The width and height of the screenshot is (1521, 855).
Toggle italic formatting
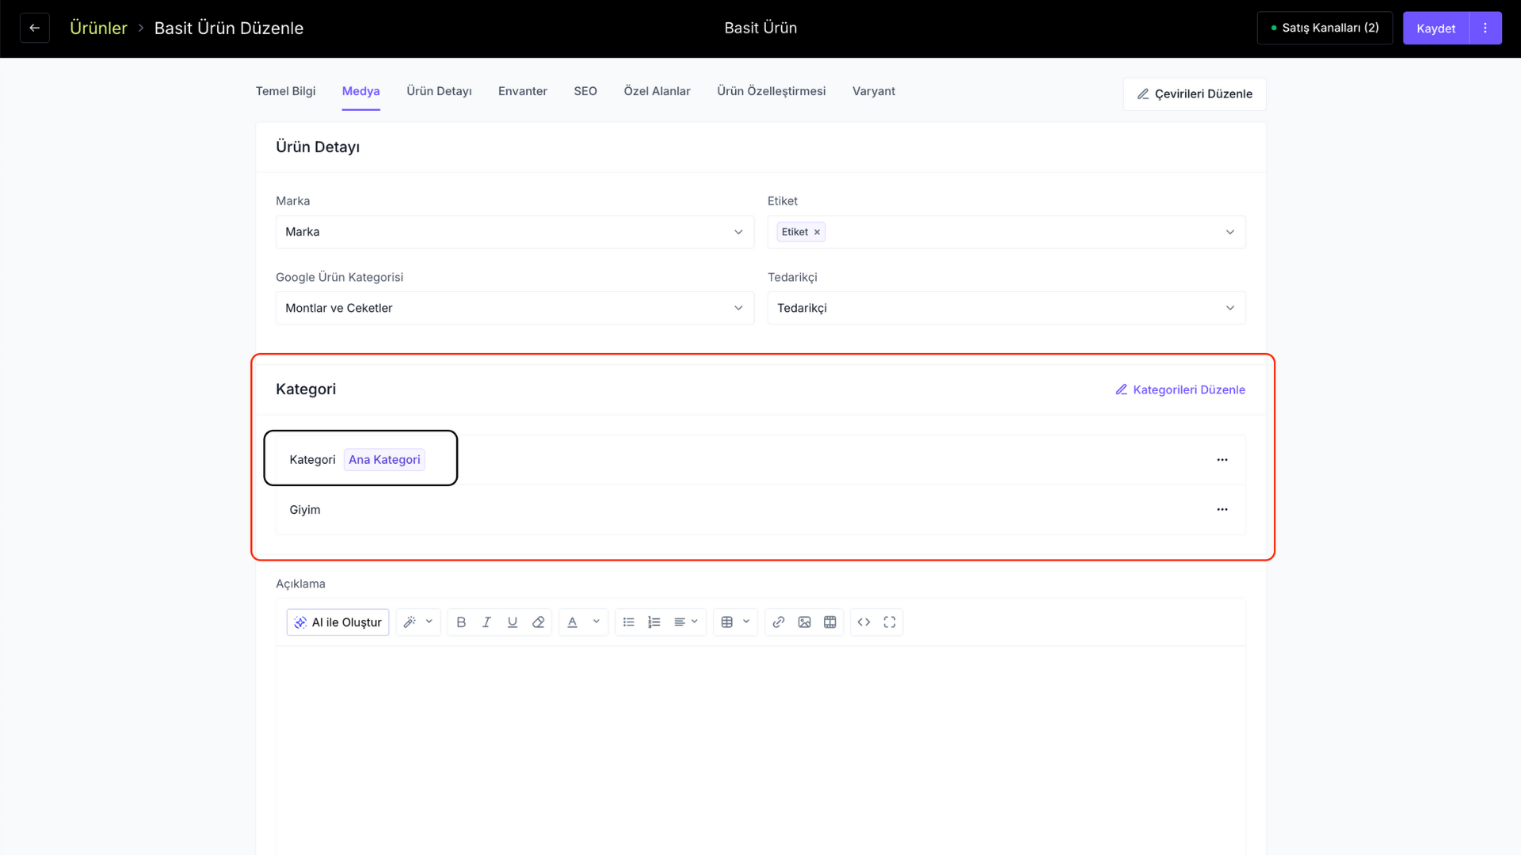click(486, 622)
